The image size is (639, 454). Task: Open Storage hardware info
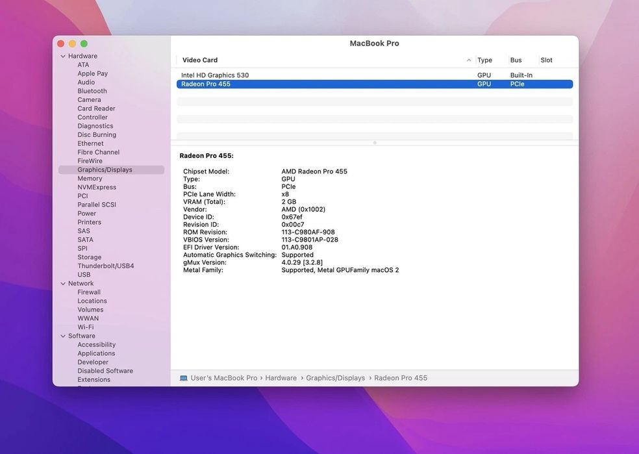click(x=89, y=258)
